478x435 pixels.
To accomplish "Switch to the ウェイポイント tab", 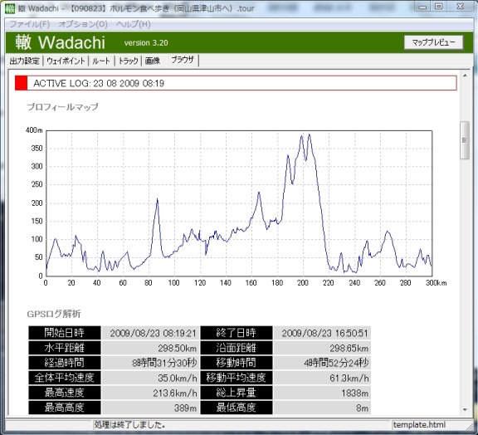I will pyautogui.click(x=66, y=61).
